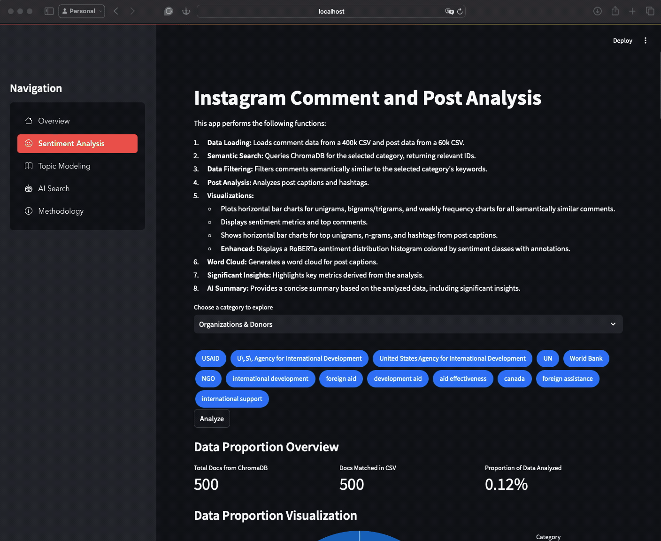Reload the localhost page

[x=460, y=11]
